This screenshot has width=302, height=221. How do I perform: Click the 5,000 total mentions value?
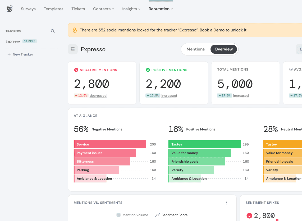tap(235, 84)
